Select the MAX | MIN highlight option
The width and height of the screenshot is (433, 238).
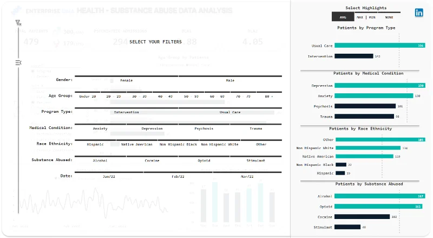366,17
